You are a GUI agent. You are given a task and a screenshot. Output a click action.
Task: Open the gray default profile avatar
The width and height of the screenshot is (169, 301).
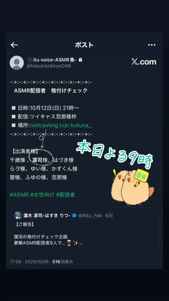point(17,63)
